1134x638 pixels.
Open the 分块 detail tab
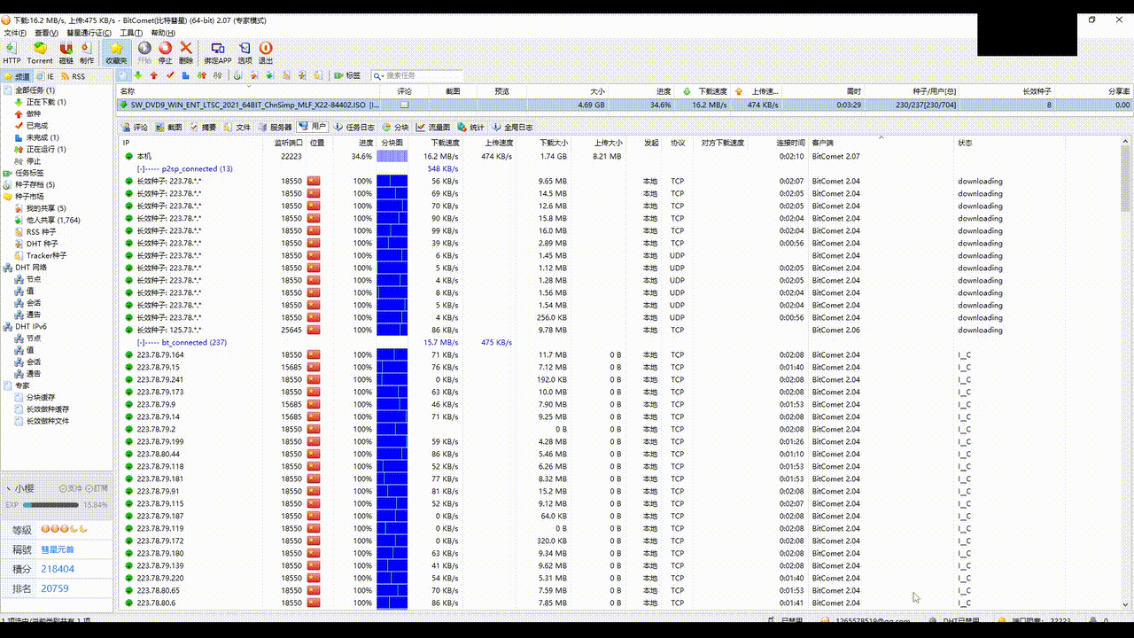pyautogui.click(x=395, y=128)
